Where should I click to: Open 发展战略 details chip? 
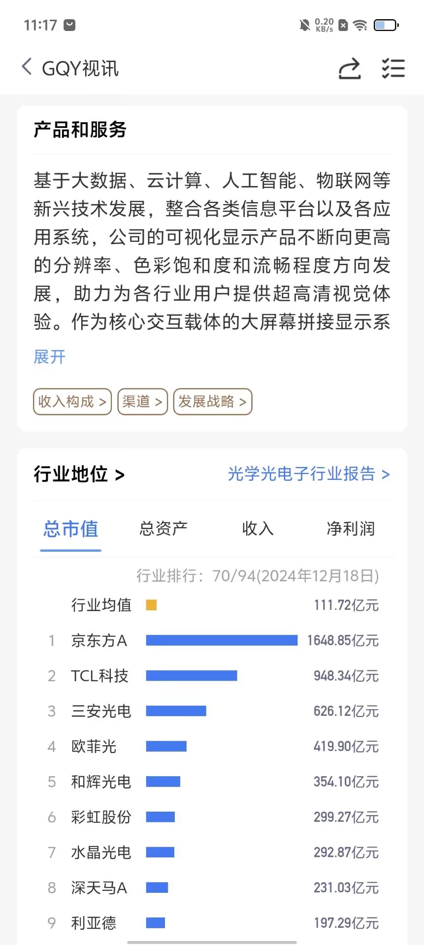[x=213, y=402]
